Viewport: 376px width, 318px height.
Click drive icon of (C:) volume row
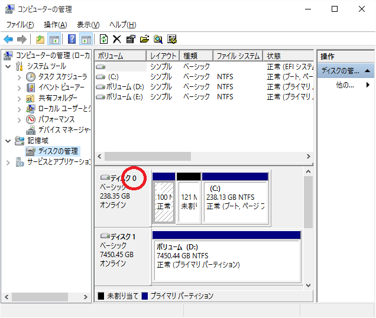click(101, 77)
